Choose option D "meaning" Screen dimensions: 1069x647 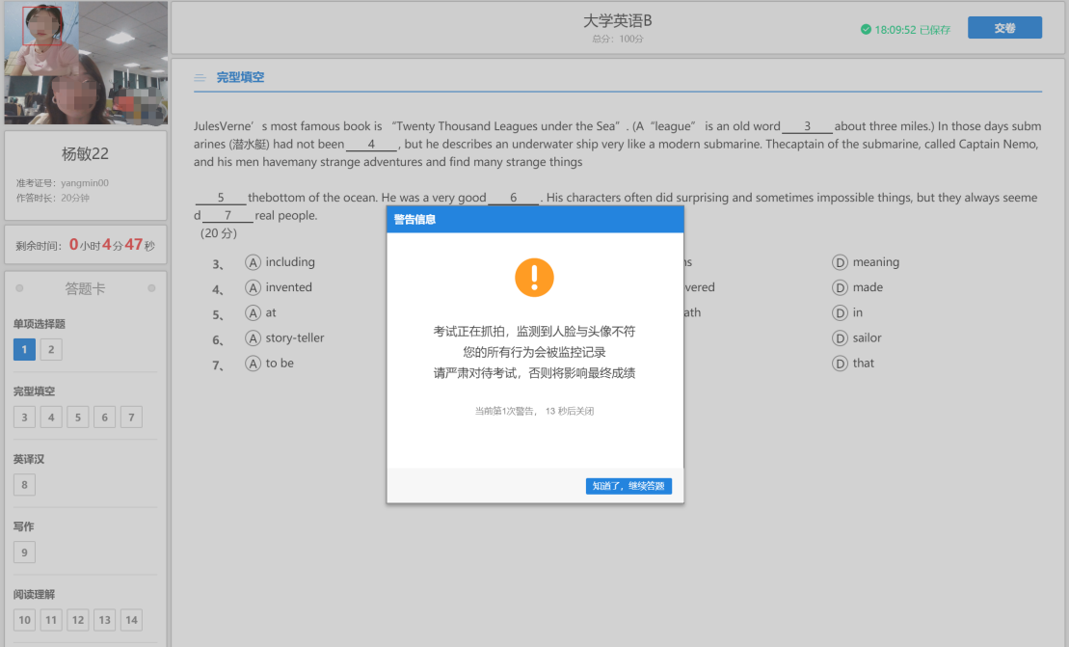click(841, 262)
